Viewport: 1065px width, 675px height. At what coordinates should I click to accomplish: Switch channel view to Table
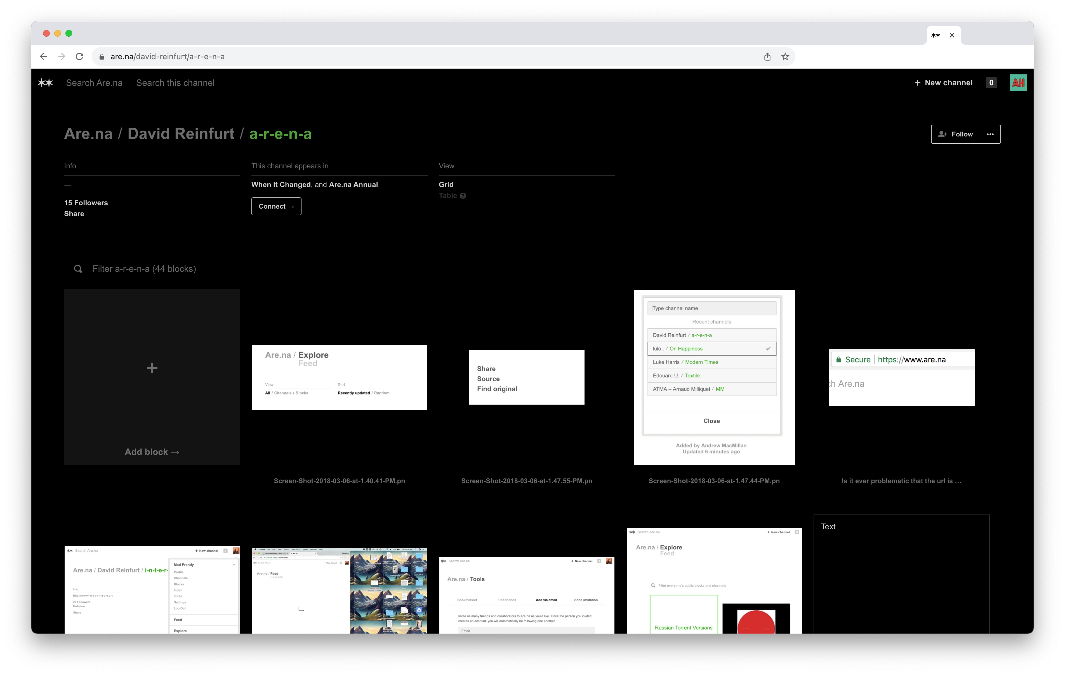pyautogui.click(x=447, y=195)
